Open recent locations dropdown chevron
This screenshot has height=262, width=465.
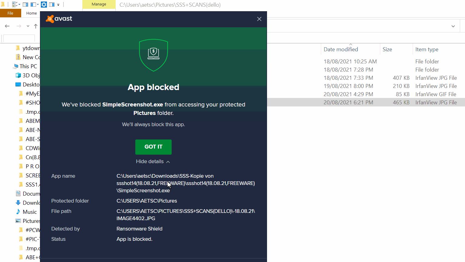(x=28, y=26)
